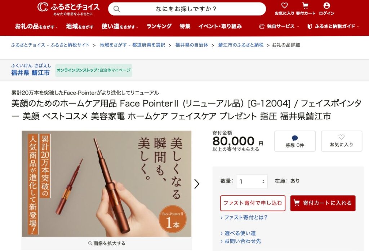The height and width of the screenshot is (251, 369).
Task: Show the next product image arrow
Action: coord(197,184)
